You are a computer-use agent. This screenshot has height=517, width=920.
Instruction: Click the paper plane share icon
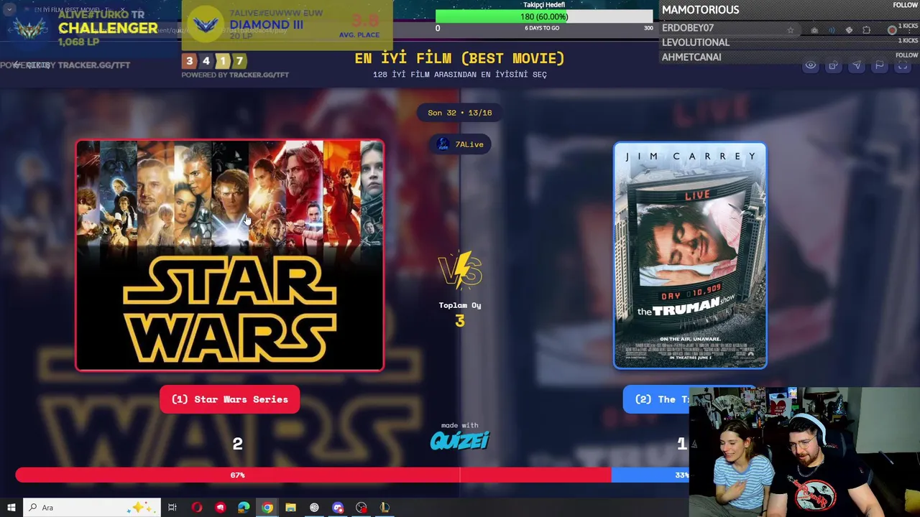(x=857, y=65)
